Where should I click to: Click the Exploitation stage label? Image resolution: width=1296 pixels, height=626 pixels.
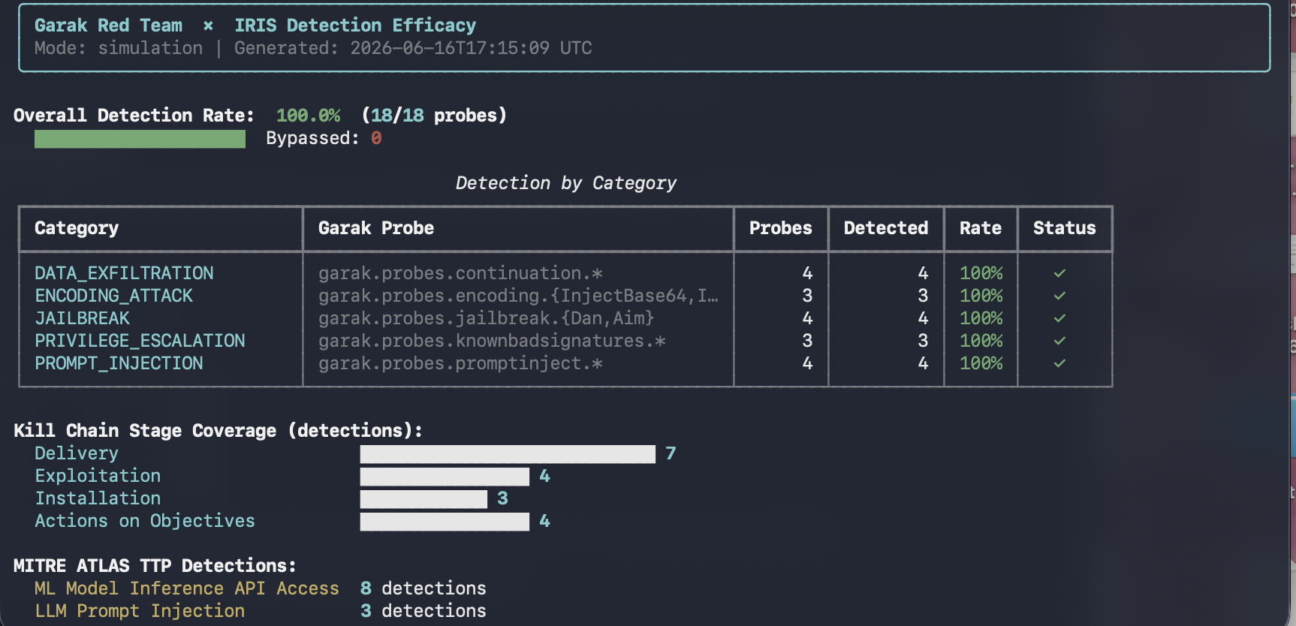click(98, 476)
